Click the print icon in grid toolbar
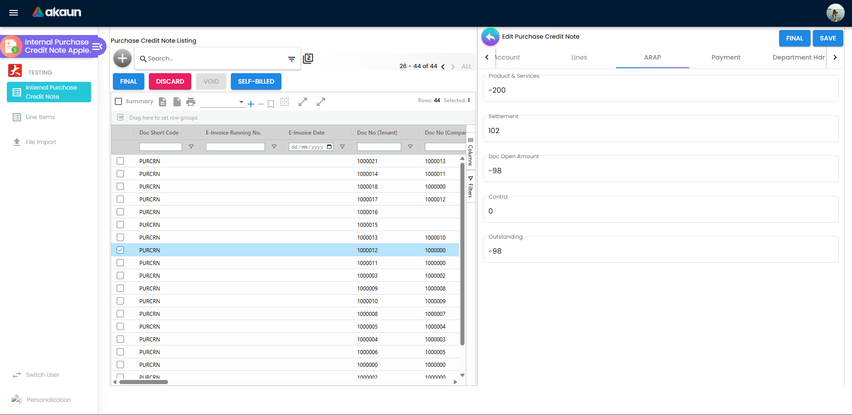Image resolution: width=852 pixels, height=415 pixels. click(x=191, y=102)
